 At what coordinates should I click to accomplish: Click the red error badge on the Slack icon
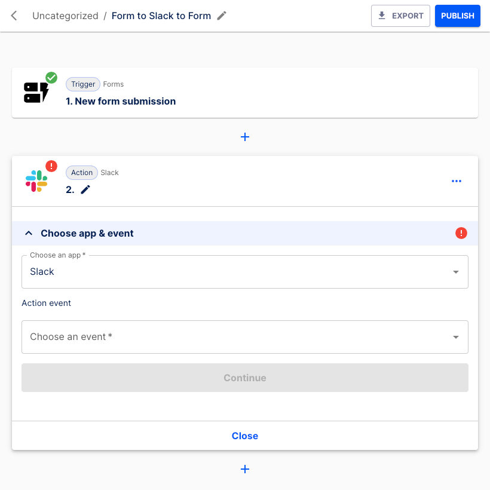tap(51, 166)
